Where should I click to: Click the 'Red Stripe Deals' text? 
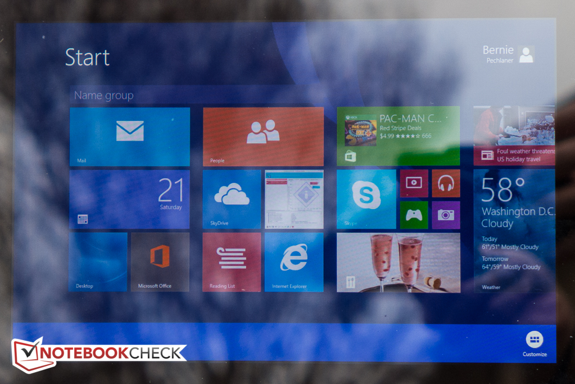[400, 128]
